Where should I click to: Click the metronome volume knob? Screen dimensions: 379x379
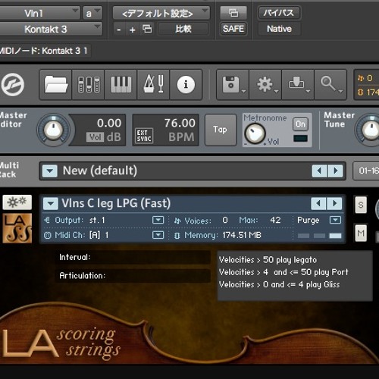(x=255, y=133)
